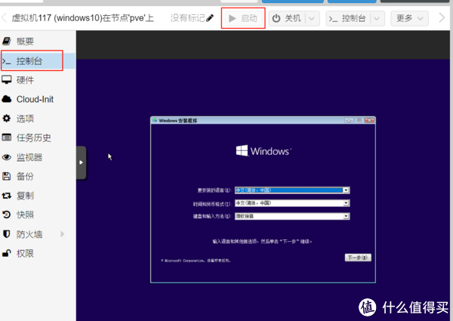Open the 选项 options page
Viewport: 453px width, 321px height.
(25, 119)
